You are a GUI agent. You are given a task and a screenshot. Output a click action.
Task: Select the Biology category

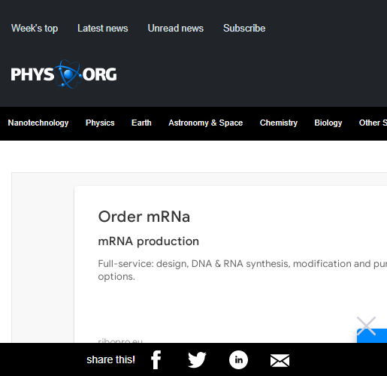pyautogui.click(x=328, y=123)
